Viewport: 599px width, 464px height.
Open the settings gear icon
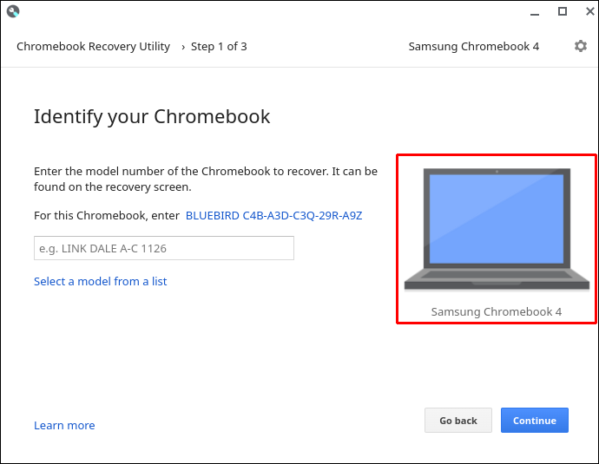point(580,46)
